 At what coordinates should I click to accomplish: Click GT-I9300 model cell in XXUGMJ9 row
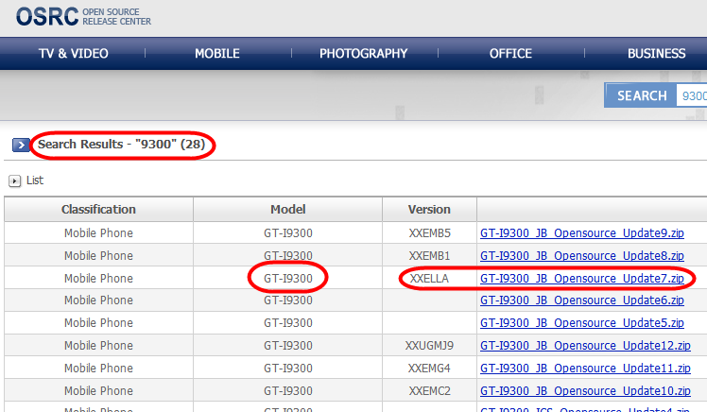[288, 345]
